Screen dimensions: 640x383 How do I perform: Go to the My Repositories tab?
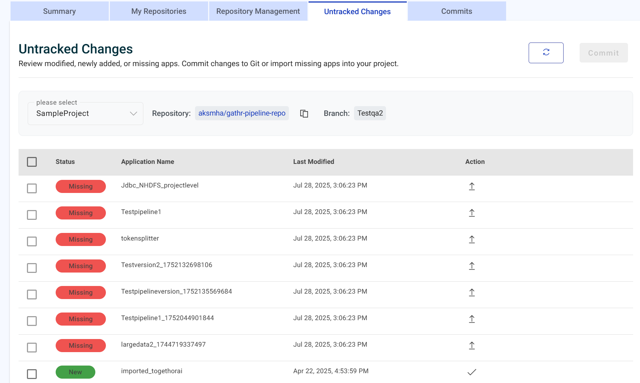(159, 11)
